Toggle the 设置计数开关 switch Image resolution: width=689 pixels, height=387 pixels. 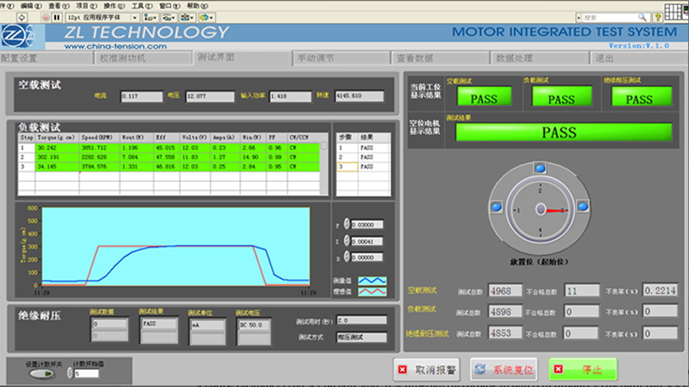tap(39, 374)
